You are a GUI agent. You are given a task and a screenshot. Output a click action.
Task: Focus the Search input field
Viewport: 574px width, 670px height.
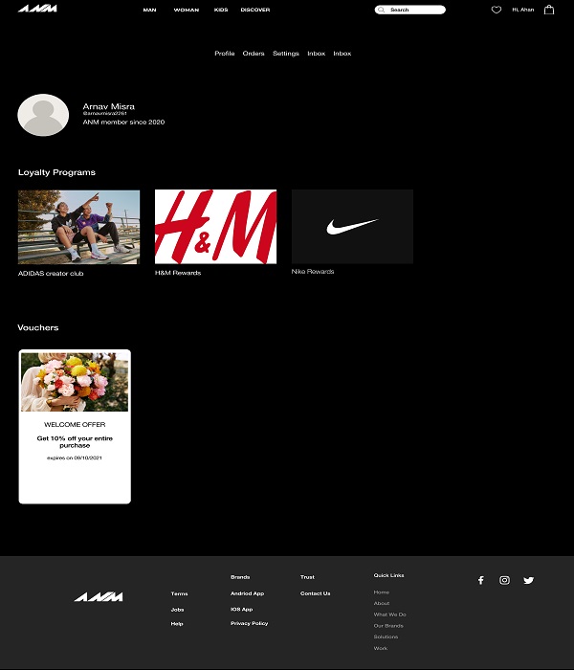pos(410,10)
